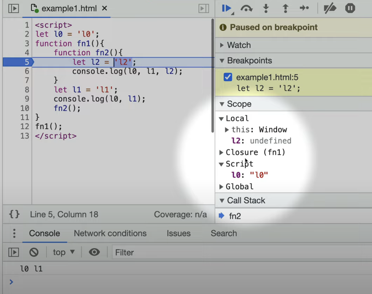Open the Search tab
Screen dimensions: 372x294
pyautogui.click(x=224, y=233)
